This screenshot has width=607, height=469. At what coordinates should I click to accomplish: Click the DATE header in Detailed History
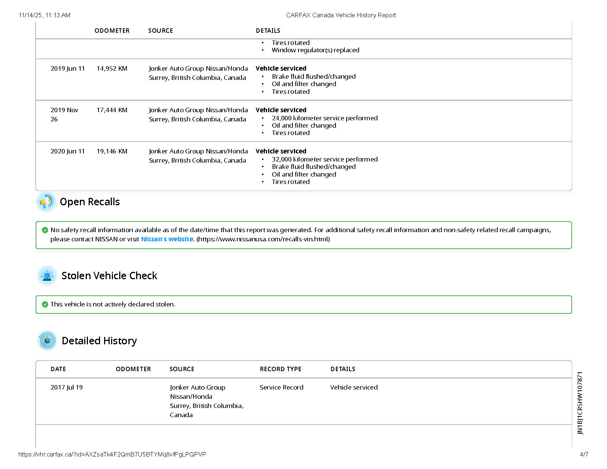(x=58, y=369)
